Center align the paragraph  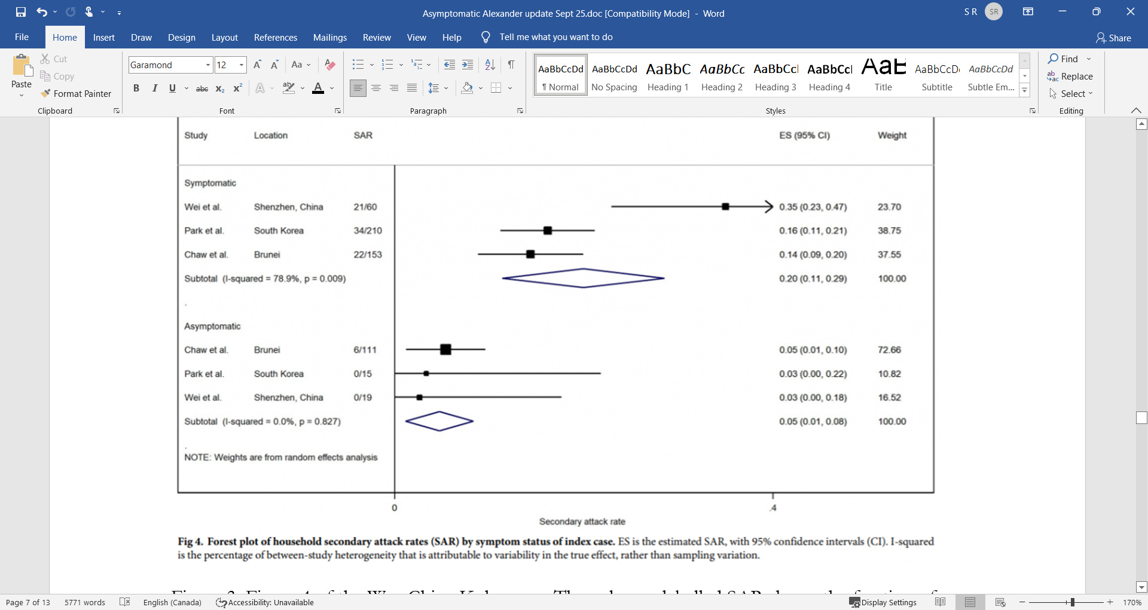(376, 89)
